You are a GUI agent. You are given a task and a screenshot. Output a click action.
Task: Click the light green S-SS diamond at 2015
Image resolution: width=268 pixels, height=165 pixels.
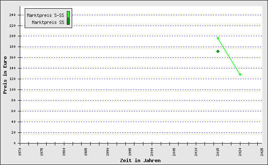click(218, 38)
